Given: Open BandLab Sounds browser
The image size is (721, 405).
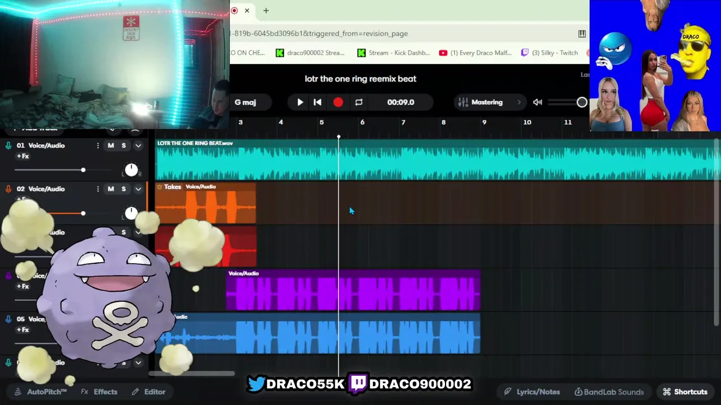Looking at the screenshot, I should [609, 391].
